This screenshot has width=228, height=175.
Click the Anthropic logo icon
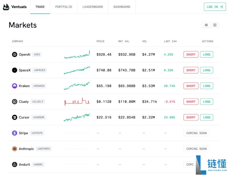(15, 149)
